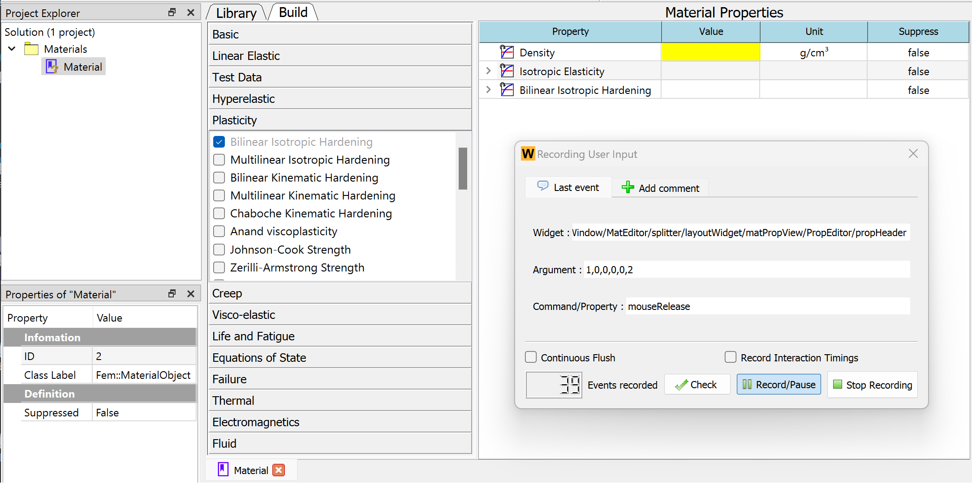Screen dimensions: 972x483
Task: Click the Materials folder icon
Action: (31, 49)
